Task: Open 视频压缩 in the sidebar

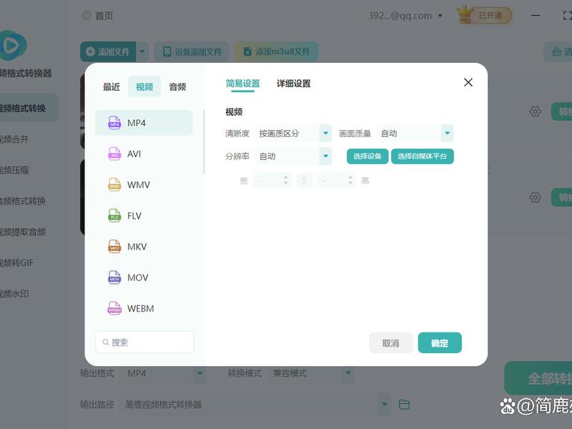Action: click(14, 170)
